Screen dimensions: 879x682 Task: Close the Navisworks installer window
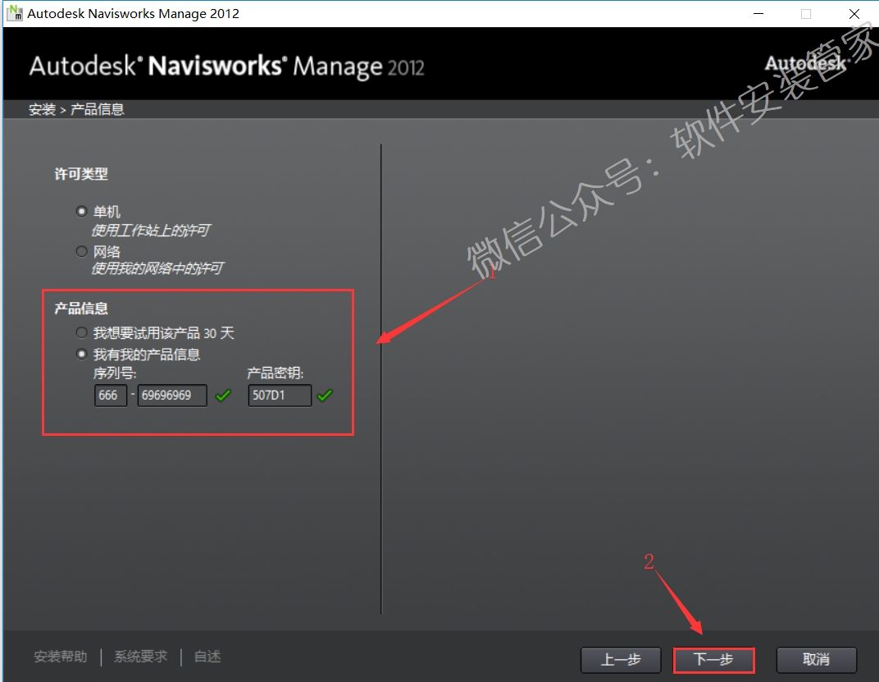854,13
